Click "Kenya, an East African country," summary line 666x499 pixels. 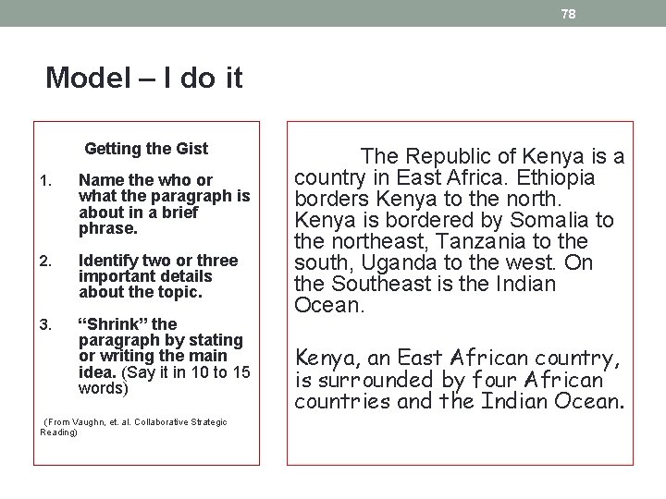pos(458,358)
